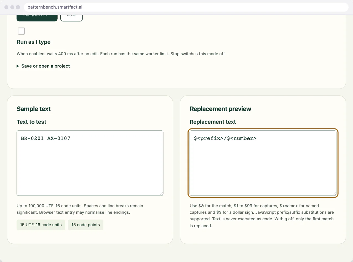Screen dimensions: 353x262
Task: Click the Text to test label
Action: pos(31,122)
